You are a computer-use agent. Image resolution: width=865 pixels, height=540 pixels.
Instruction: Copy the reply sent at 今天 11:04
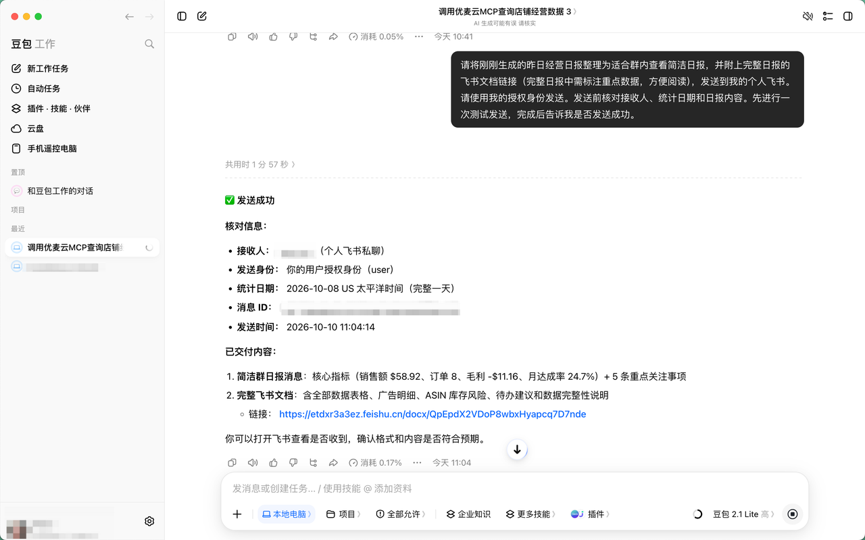click(232, 463)
